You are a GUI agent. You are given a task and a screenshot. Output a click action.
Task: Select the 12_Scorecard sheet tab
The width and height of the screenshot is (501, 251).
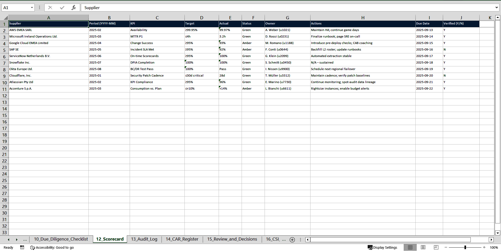coord(110,239)
